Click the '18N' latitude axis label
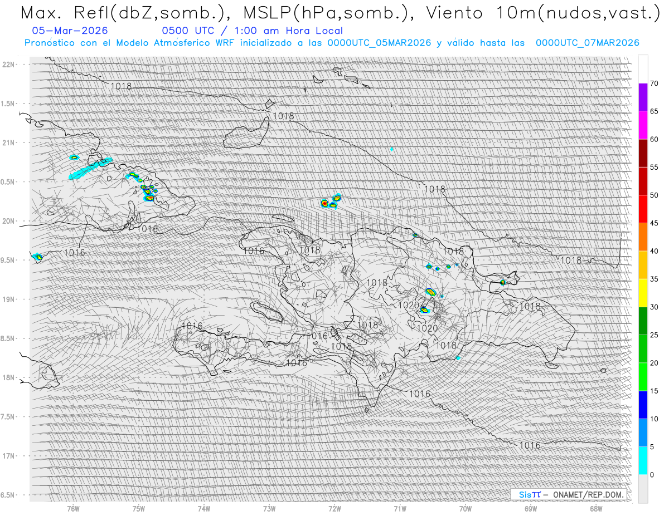The width and height of the screenshot is (669, 516). point(9,377)
